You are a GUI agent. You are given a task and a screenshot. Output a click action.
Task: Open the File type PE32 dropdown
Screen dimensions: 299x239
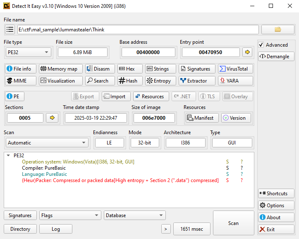(29, 52)
